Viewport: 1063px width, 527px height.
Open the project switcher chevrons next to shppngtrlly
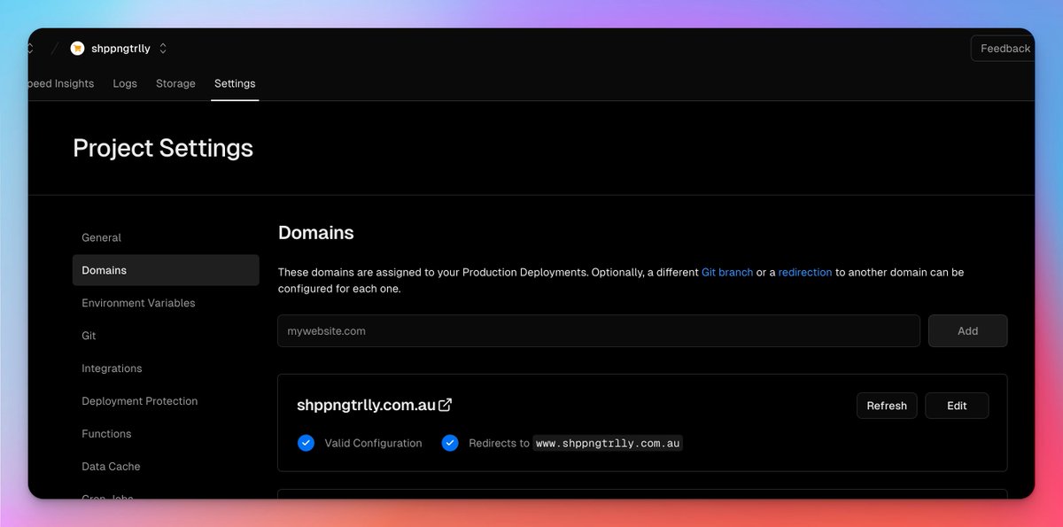pyautogui.click(x=163, y=49)
